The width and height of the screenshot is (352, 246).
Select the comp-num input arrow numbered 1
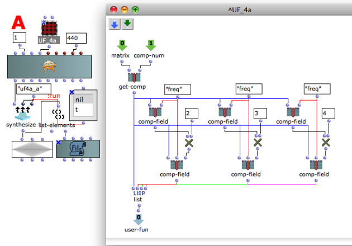(x=151, y=45)
